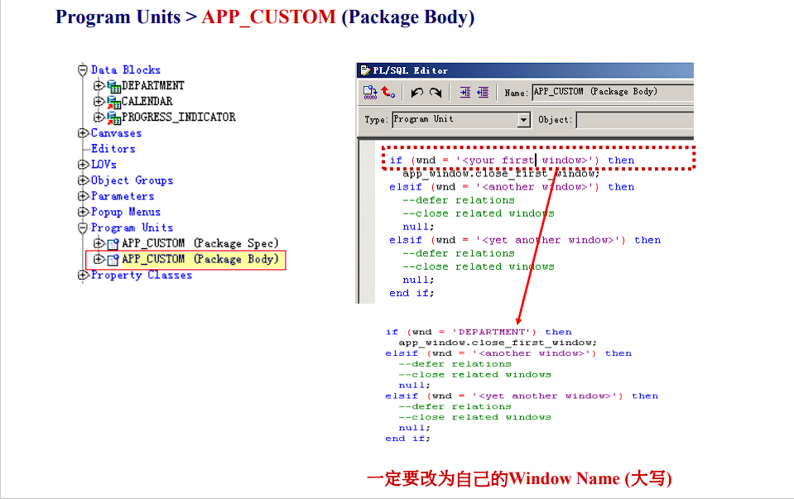This screenshot has height=499, width=794.
Task: Select highlighted APP_CUSTOM (Package Body) label
Action: click(x=200, y=259)
